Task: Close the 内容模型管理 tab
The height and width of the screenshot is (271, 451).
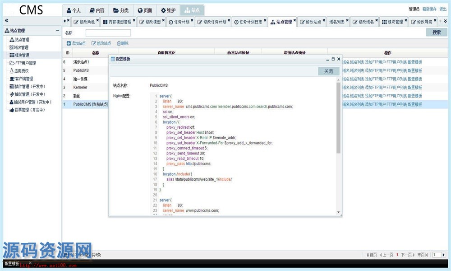Action: tap(134, 20)
